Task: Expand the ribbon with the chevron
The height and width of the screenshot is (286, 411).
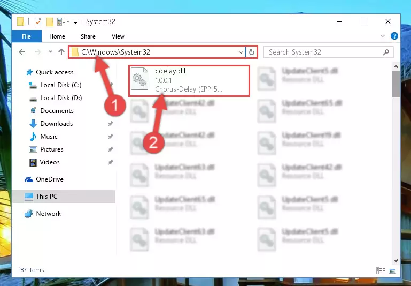Action: point(383,36)
